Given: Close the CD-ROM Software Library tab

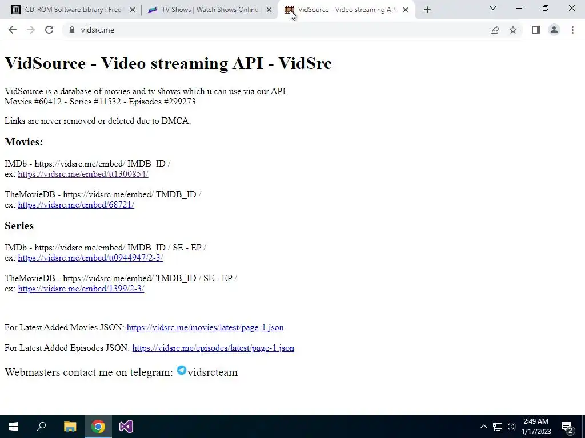Looking at the screenshot, I should (133, 10).
